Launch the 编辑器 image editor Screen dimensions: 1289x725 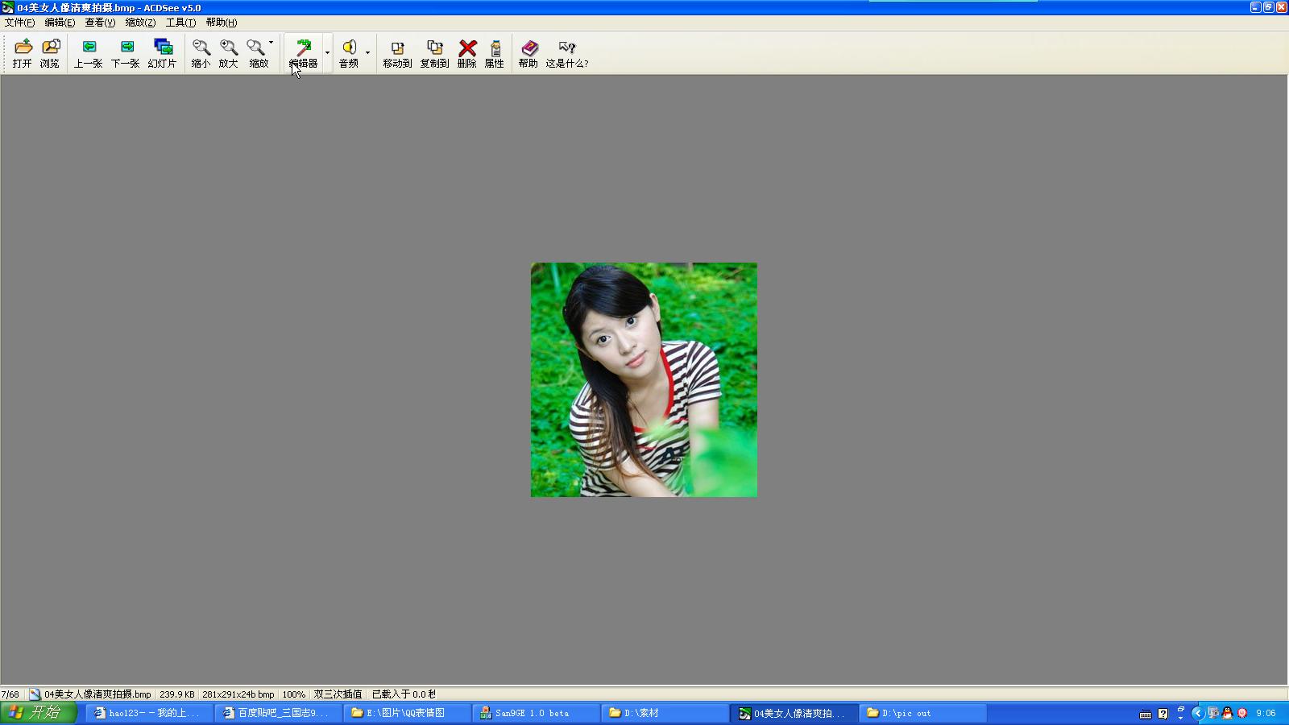304,53
